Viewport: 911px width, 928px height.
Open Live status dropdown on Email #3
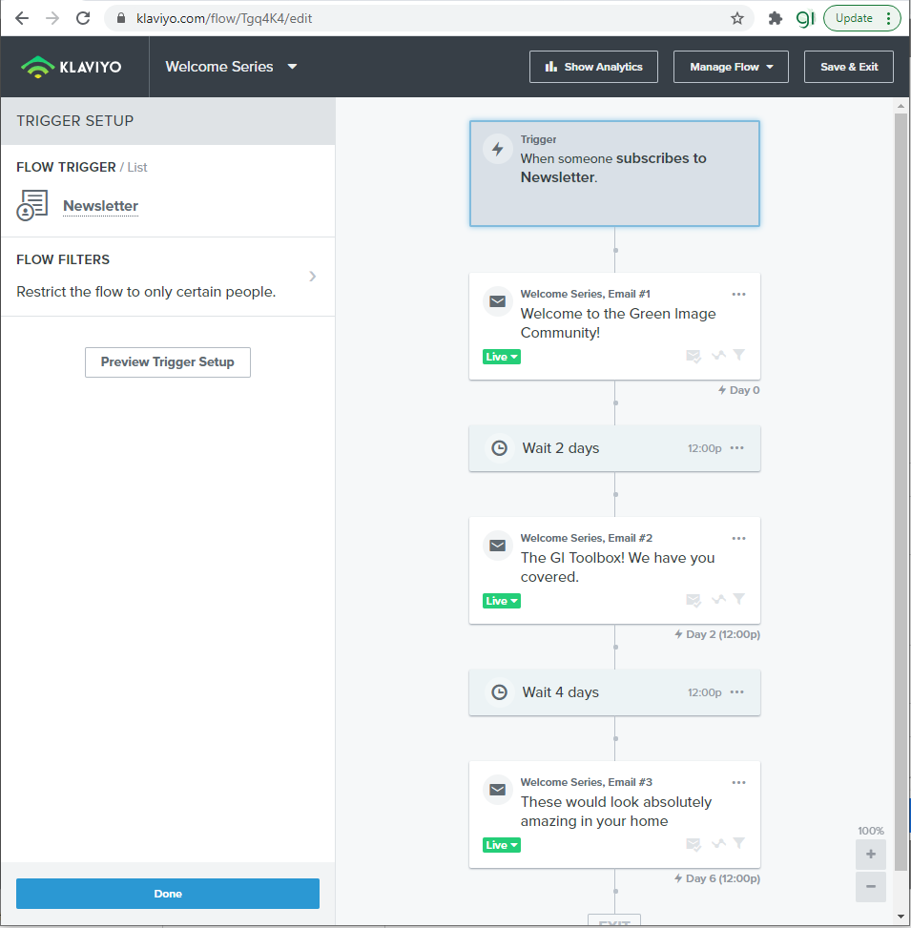(502, 845)
